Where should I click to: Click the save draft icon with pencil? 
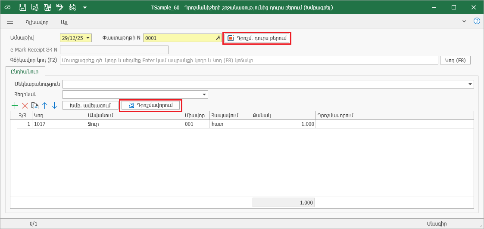[60, 7]
